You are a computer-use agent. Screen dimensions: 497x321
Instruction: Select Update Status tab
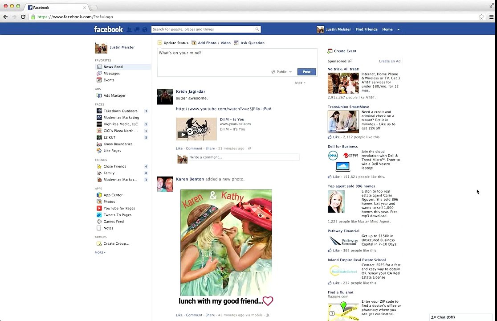[173, 43]
